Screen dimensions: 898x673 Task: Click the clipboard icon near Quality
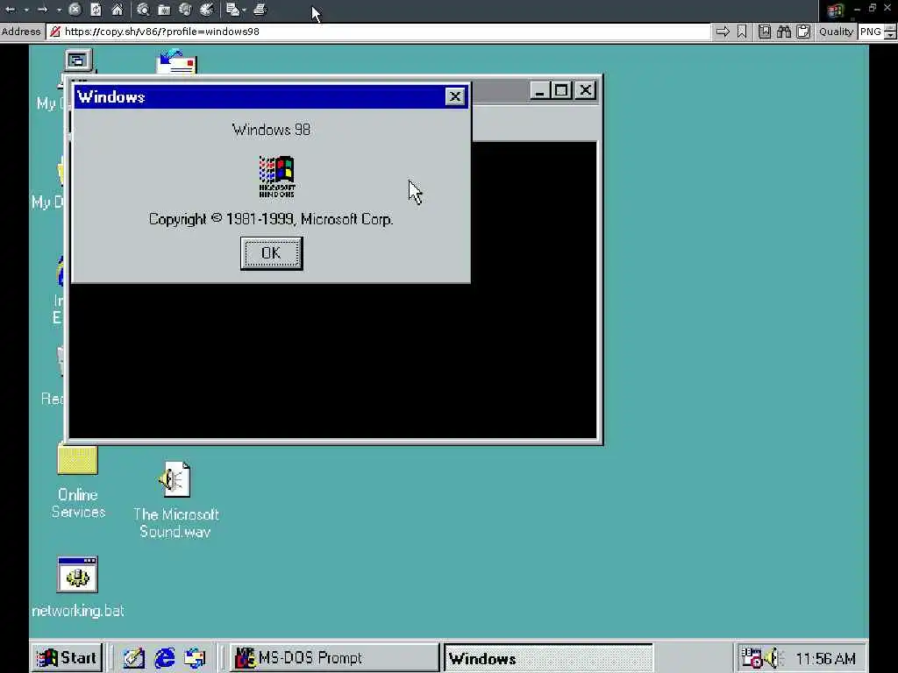click(x=803, y=32)
